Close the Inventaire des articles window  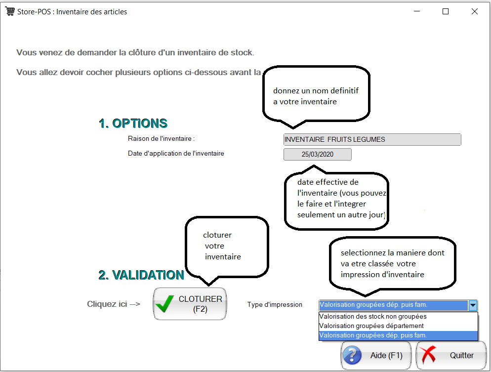[x=474, y=11]
